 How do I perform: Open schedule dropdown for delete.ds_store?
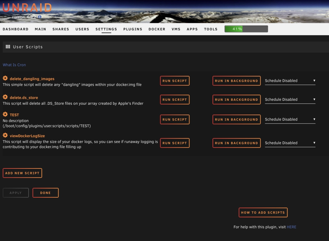tap(290, 100)
